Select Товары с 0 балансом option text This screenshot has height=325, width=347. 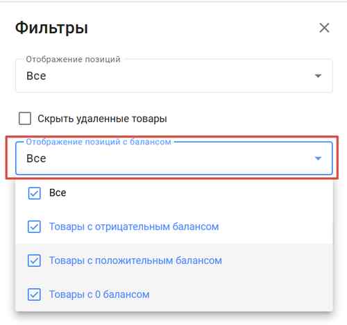tap(99, 294)
